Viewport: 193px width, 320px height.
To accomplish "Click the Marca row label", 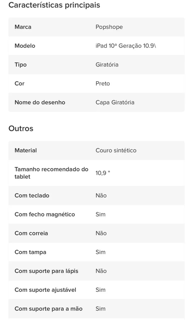I will [x=23, y=27].
